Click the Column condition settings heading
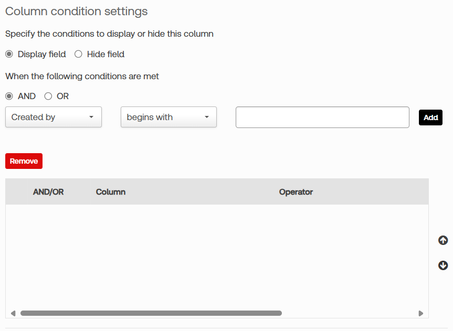This screenshot has width=453, height=331. [77, 12]
